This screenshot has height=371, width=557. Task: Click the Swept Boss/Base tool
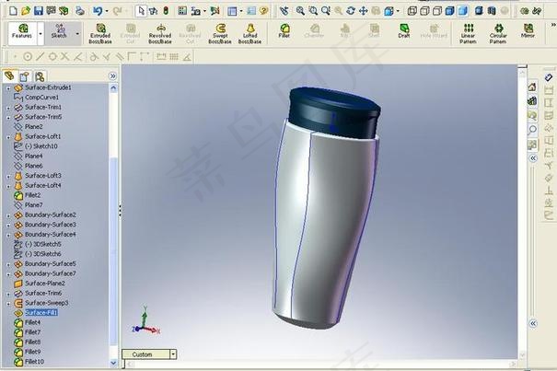click(220, 33)
